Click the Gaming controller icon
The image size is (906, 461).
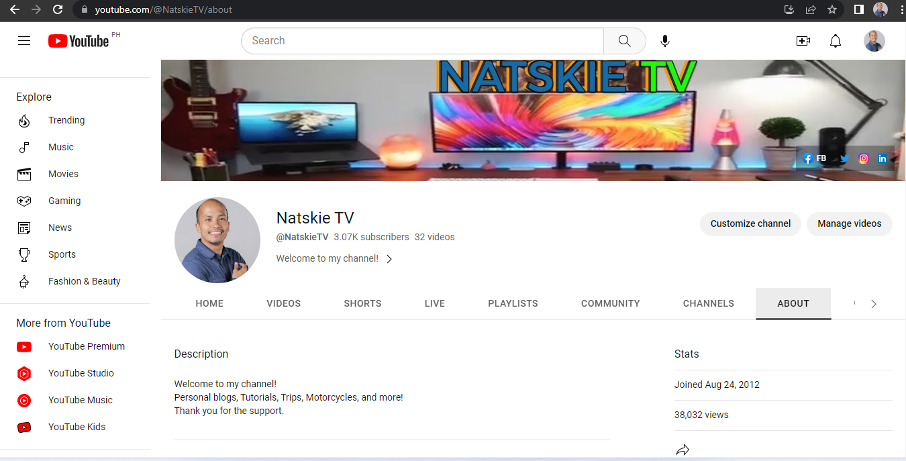click(24, 201)
